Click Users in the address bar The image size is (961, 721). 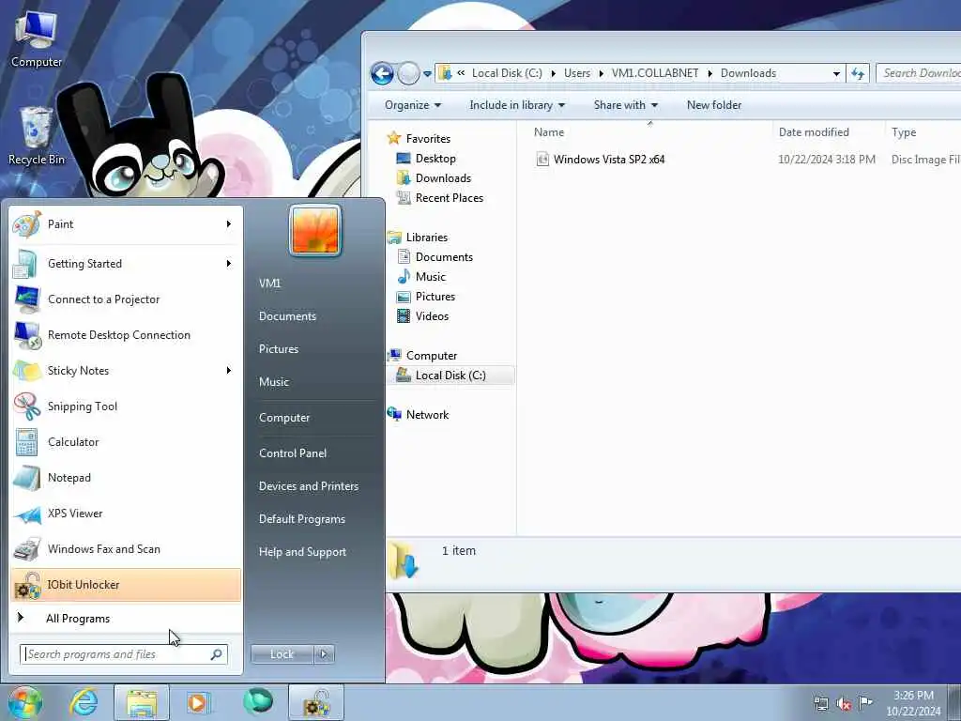(x=577, y=73)
